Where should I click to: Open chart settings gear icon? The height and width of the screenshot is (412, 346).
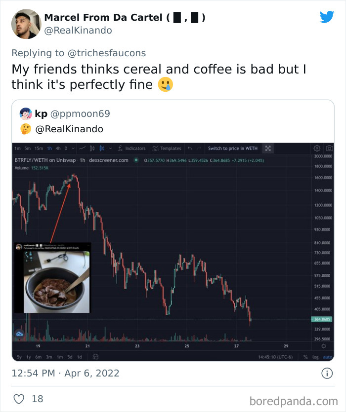coord(317,149)
